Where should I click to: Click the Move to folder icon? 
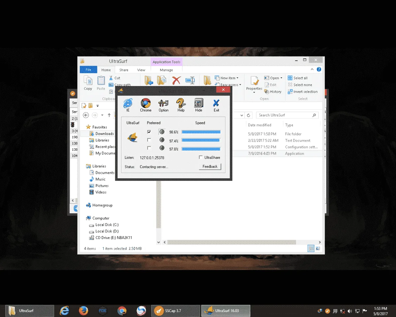point(148,81)
